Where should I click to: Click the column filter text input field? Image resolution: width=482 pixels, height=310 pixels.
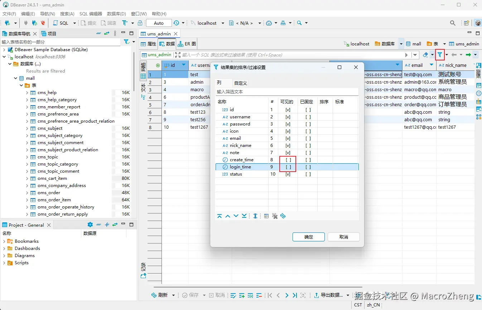286,92
